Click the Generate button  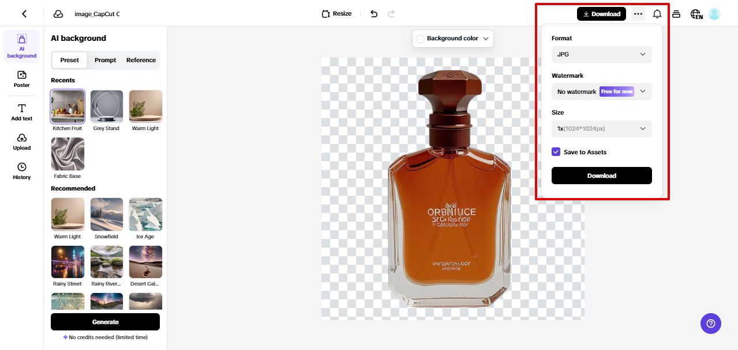click(x=105, y=322)
